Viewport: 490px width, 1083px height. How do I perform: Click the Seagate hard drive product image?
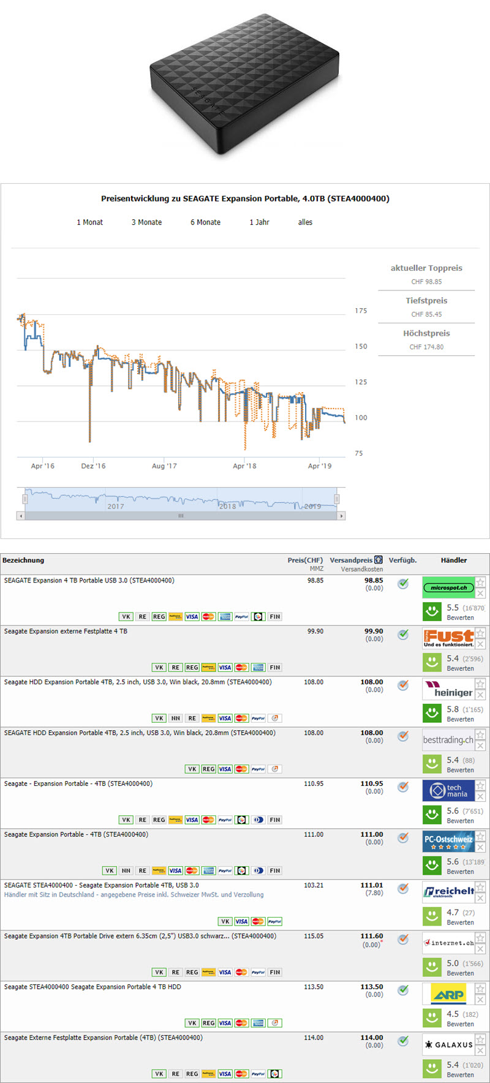245,83
